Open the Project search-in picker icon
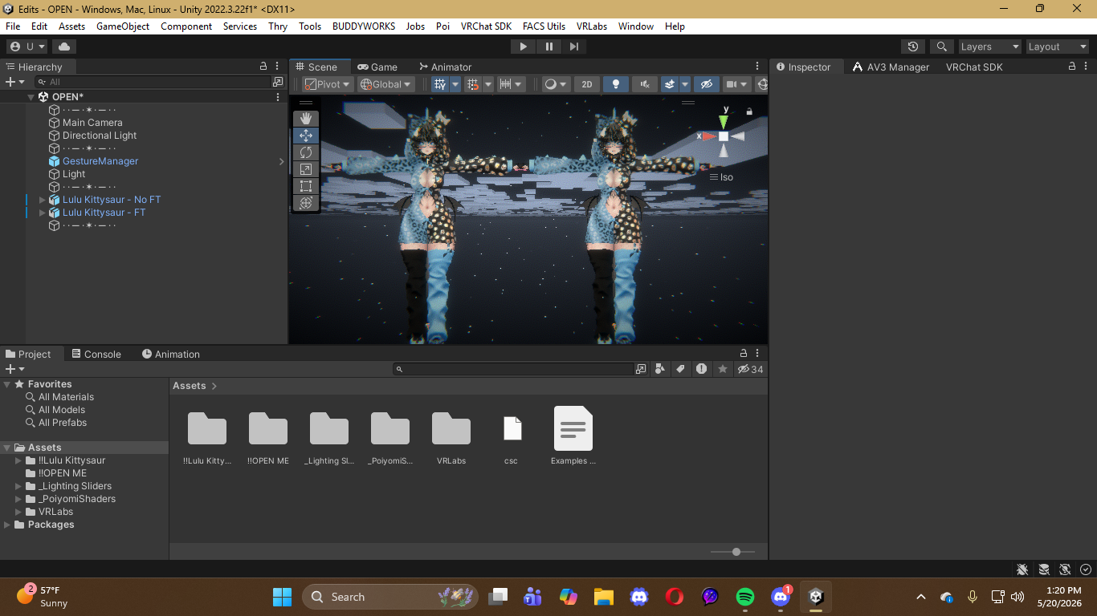Viewport: 1097px width, 616px height. coord(641,369)
